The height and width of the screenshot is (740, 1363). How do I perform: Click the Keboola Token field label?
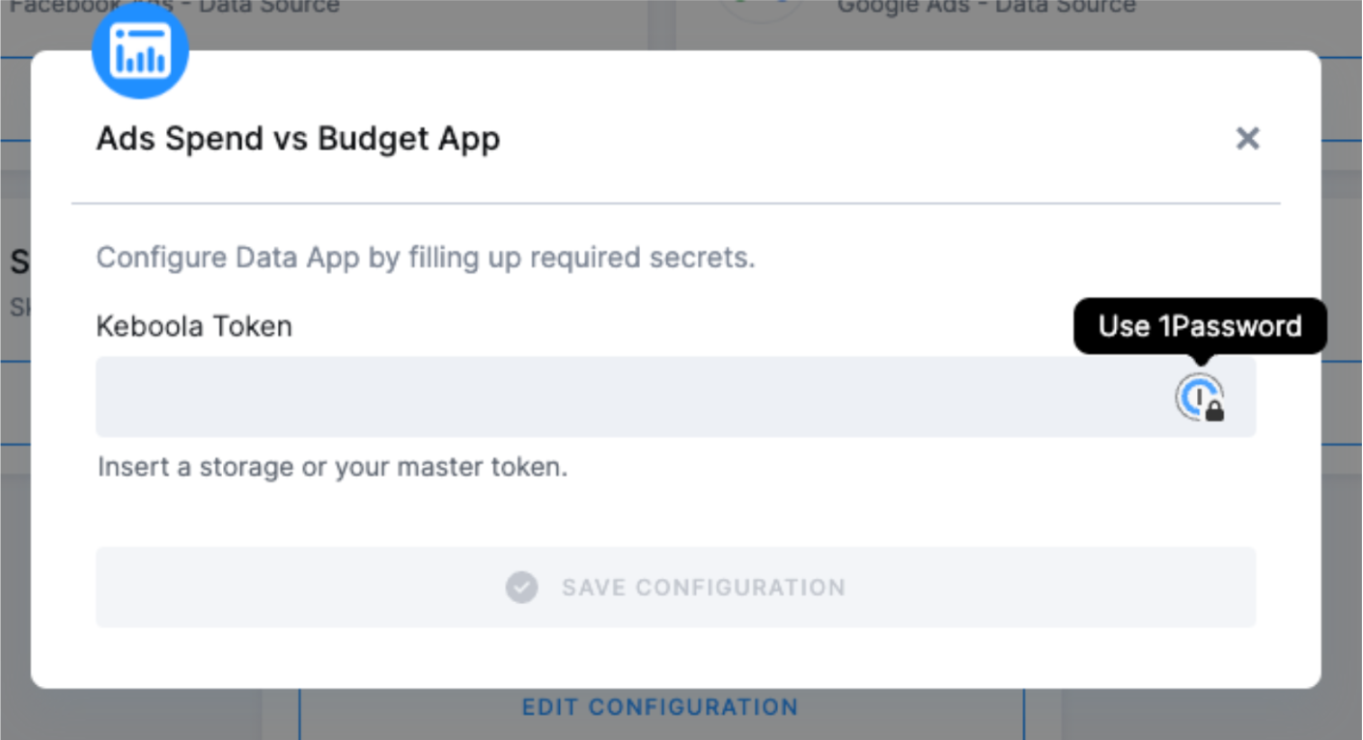click(x=193, y=326)
